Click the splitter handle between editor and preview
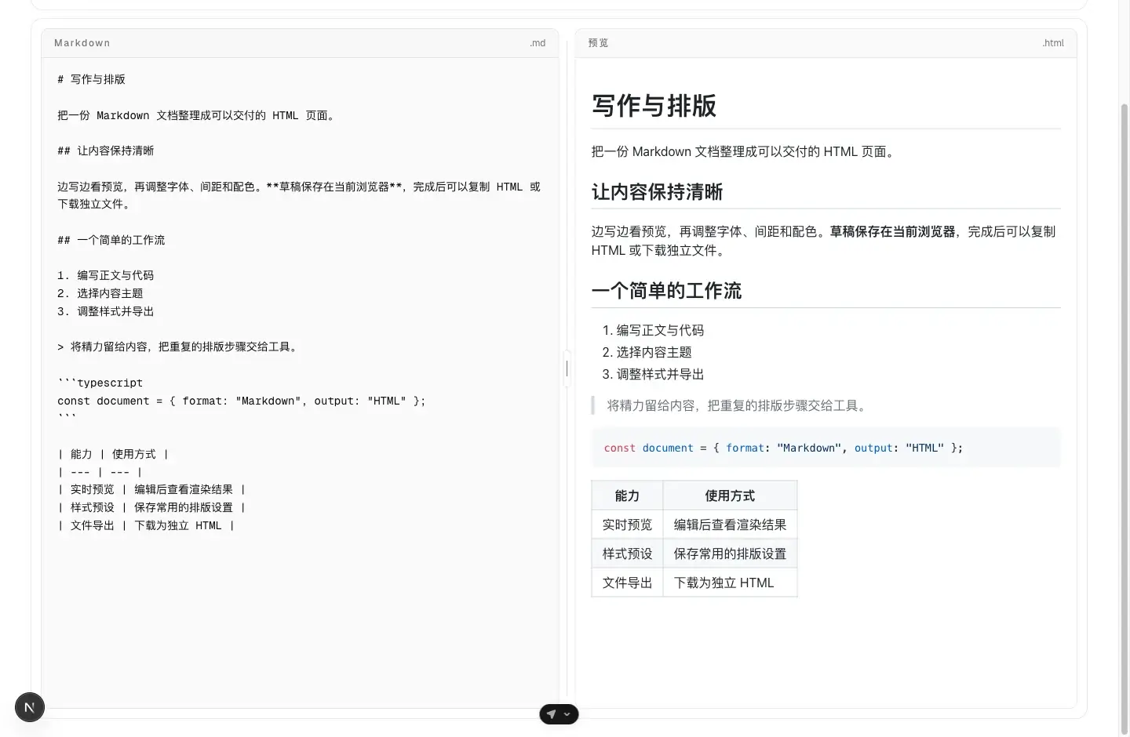This screenshot has width=1130, height=737. (567, 368)
